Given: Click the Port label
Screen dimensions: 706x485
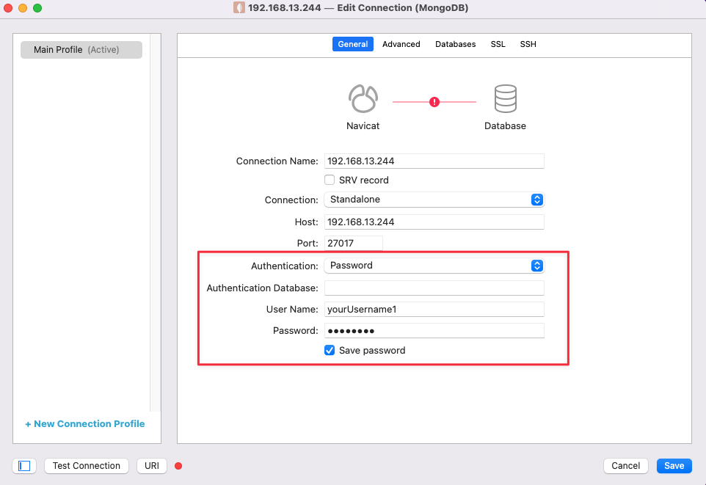Looking at the screenshot, I should (x=307, y=243).
